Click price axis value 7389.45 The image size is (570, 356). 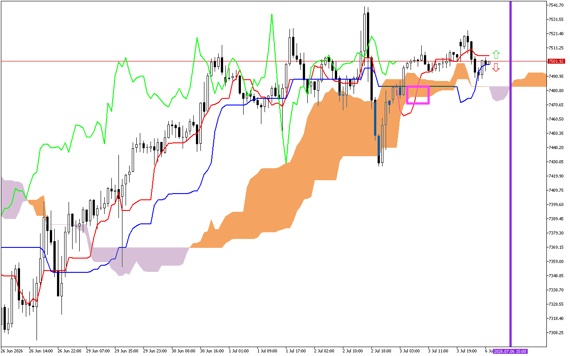coord(557,219)
